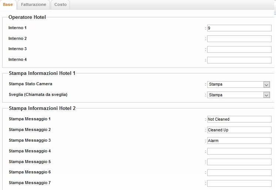Viewport: 276px width, 190px height.
Task: Click the empty Stampa Messaggio 4 field
Action: pos(239,151)
